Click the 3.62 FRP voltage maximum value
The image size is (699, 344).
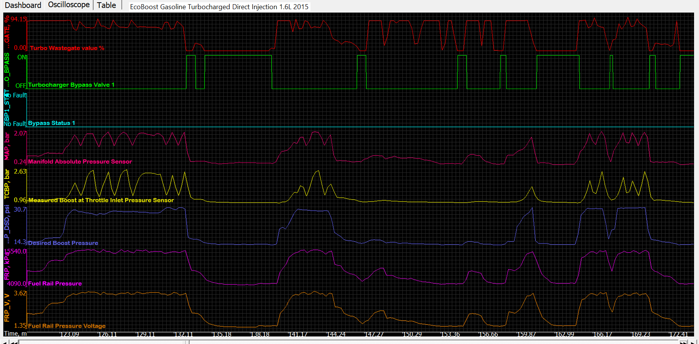tap(20, 293)
